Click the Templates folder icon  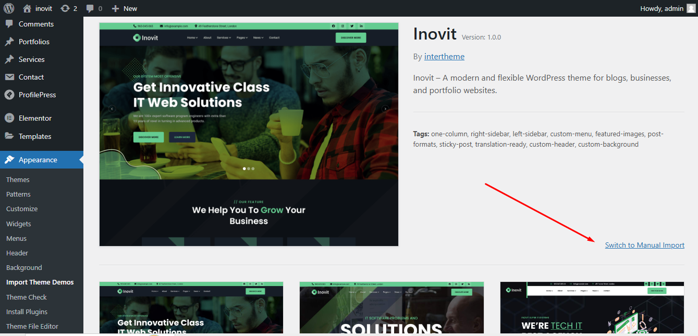pyautogui.click(x=9, y=136)
